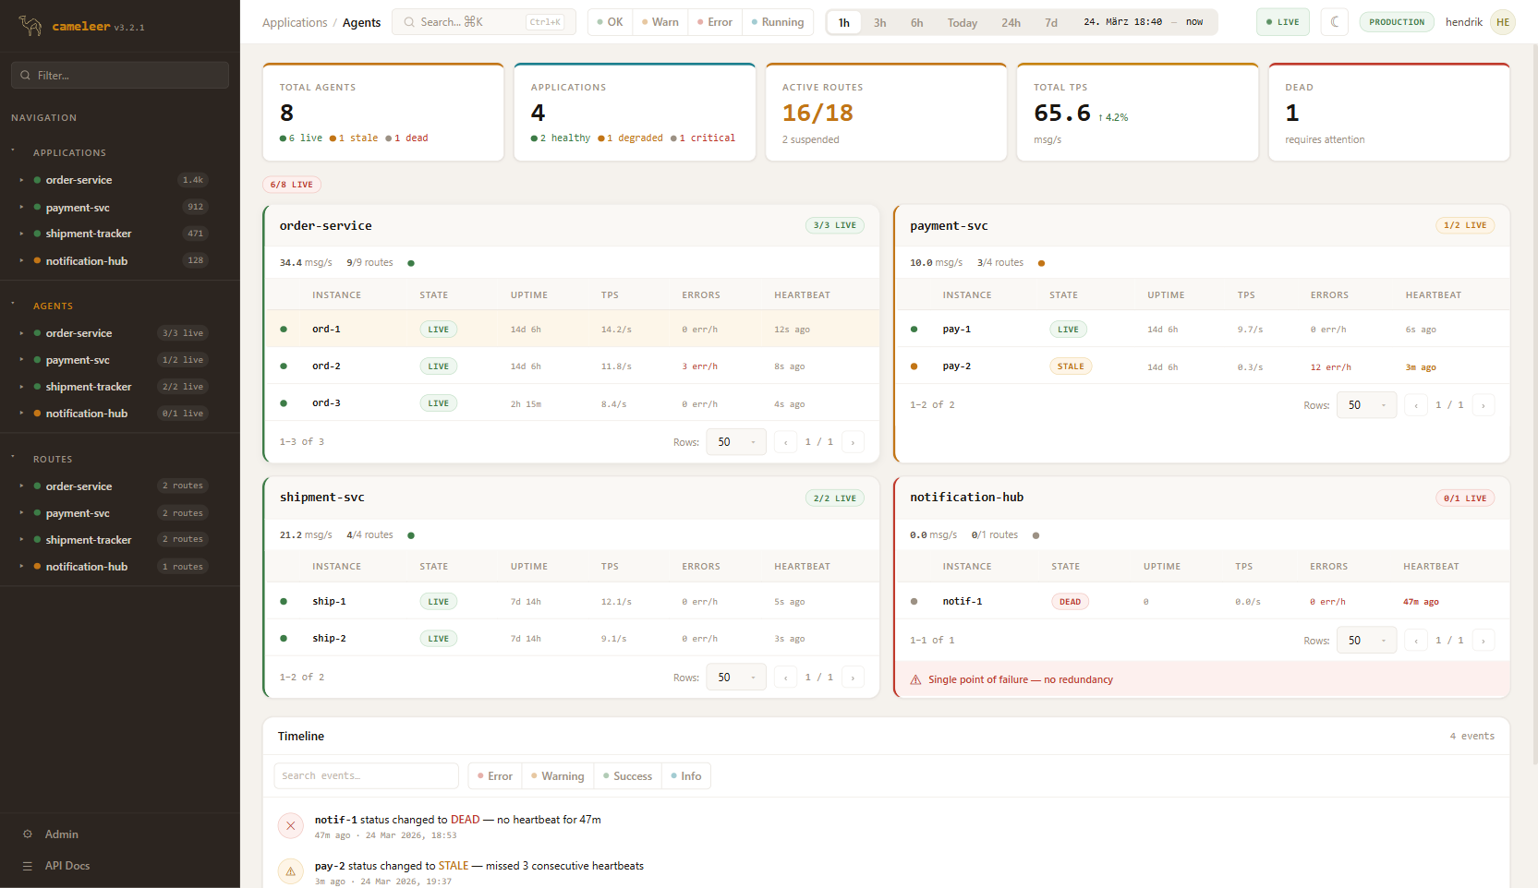
Task: Toggle the Warning filter in Timeline
Action: pyautogui.click(x=558, y=776)
